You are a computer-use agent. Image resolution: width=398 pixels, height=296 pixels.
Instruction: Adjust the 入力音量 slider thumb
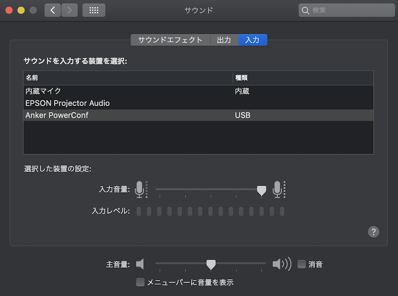coord(262,191)
